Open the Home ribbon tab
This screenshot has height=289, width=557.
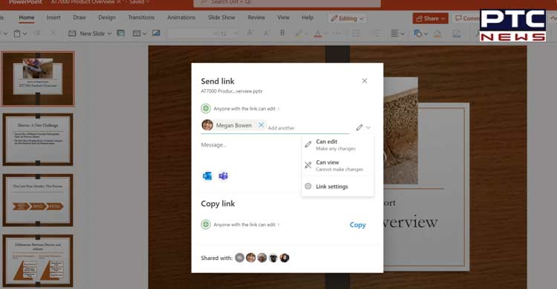point(27,17)
